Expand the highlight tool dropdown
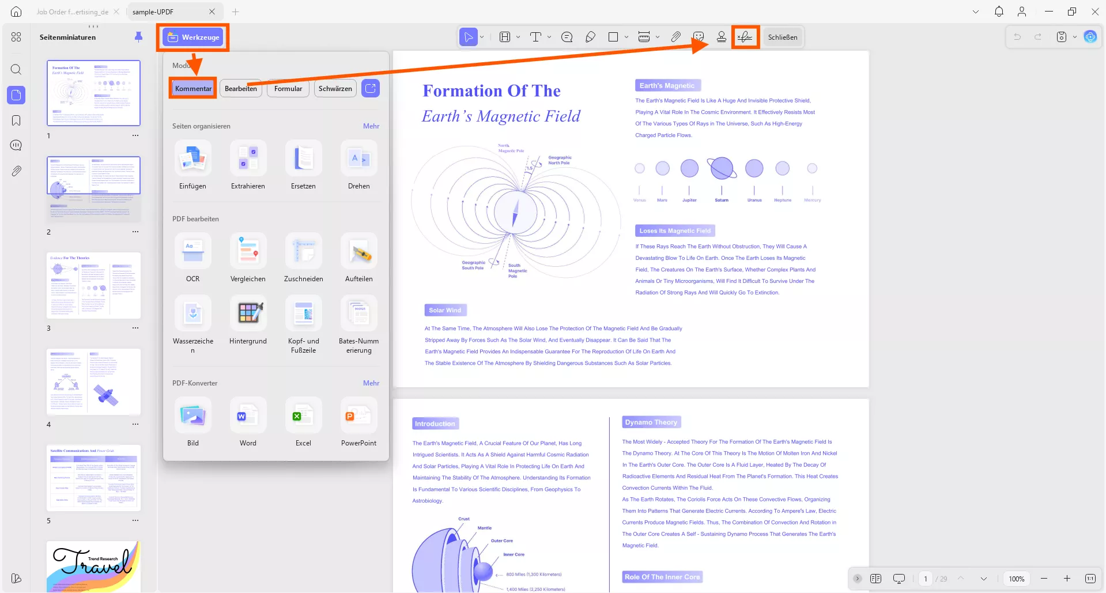Viewport: 1106px width, 593px height. [518, 37]
